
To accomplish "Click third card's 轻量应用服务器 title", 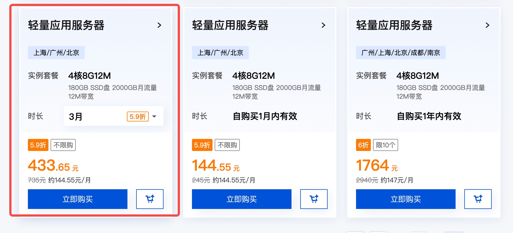I will pos(394,25).
